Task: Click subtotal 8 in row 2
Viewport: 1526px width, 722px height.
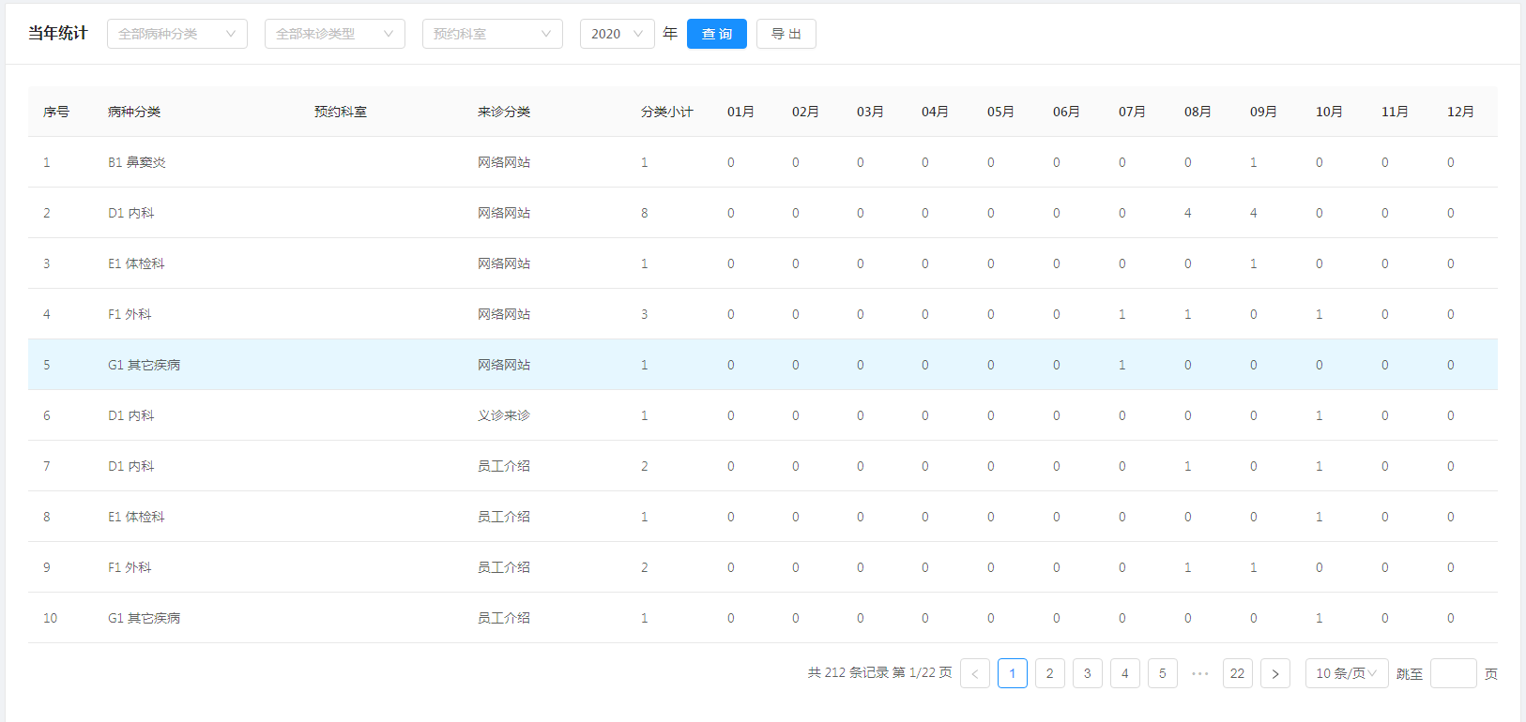Action: [x=645, y=213]
